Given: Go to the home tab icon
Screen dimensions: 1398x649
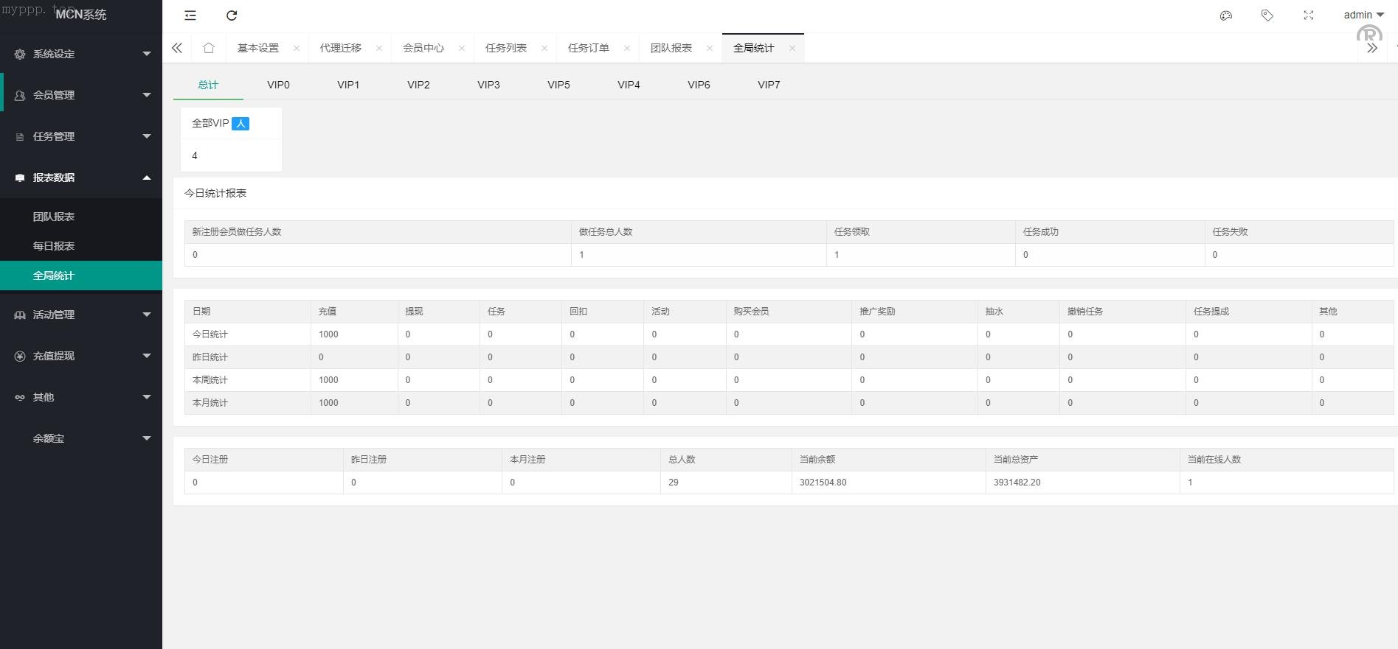Looking at the screenshot, I should [x=209, y=48].
